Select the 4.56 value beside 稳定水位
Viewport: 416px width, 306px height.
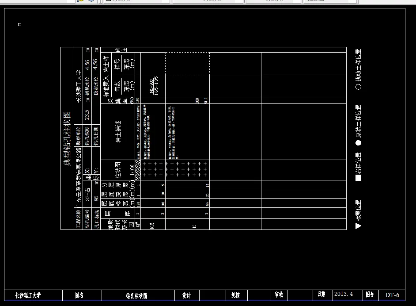[x=95, y=65]
